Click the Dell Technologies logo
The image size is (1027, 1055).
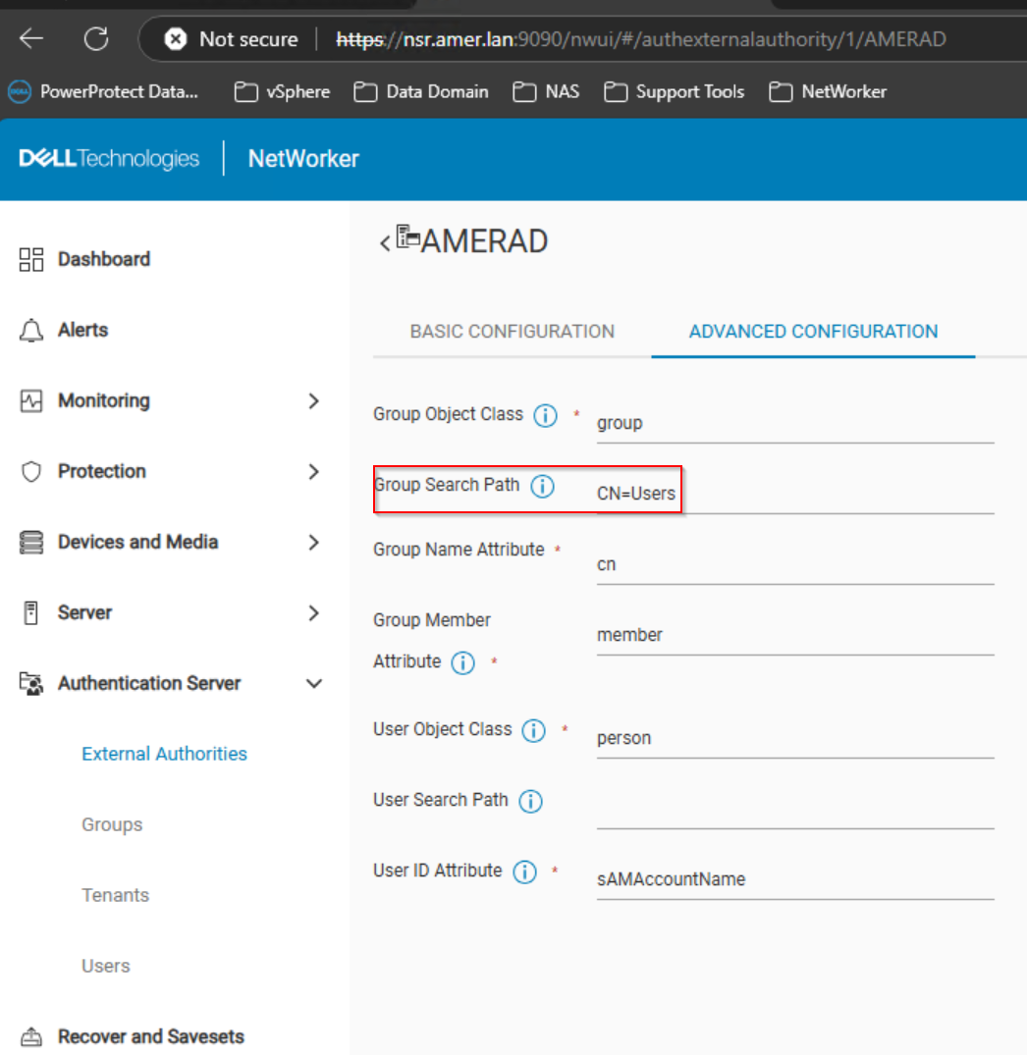click(x=108, y=158)
